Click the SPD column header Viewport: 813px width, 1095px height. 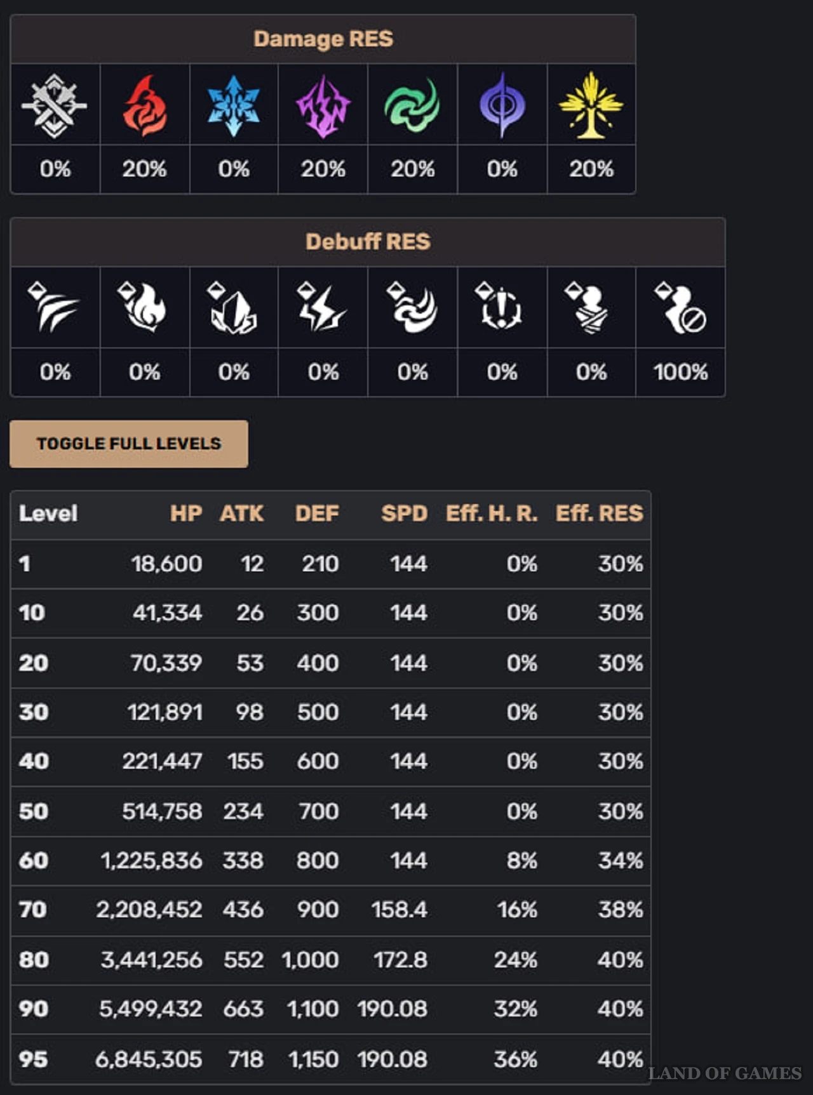(405, 513)
